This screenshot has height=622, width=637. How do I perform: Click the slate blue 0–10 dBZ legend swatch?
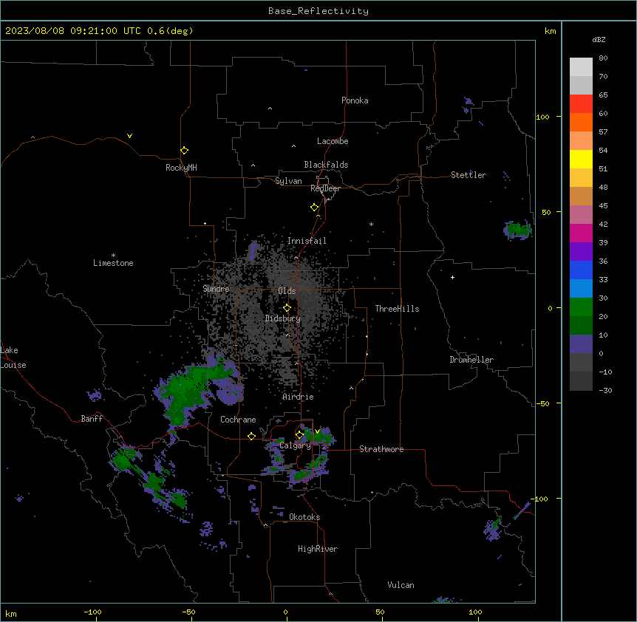(581, 344)
